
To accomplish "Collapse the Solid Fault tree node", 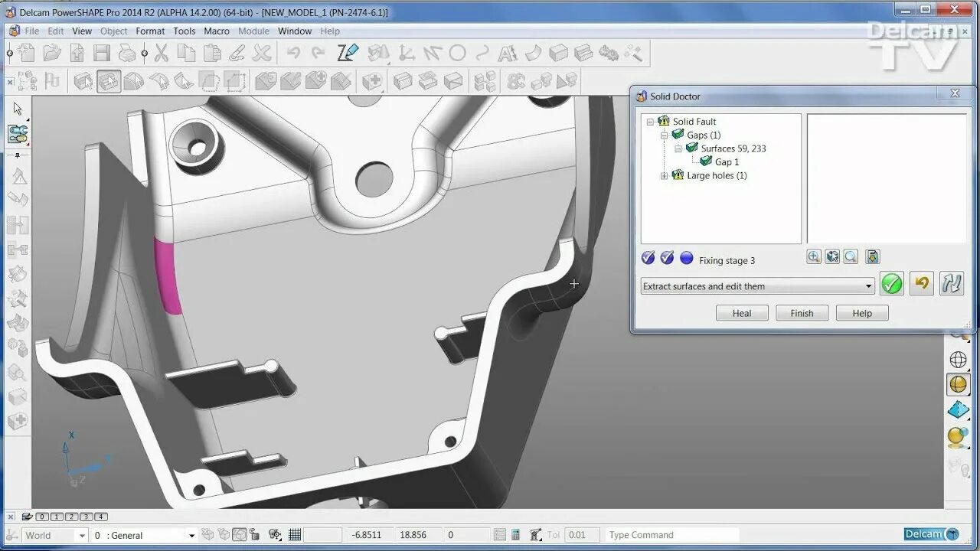I will pyautogui.click(x=650, y=122).
